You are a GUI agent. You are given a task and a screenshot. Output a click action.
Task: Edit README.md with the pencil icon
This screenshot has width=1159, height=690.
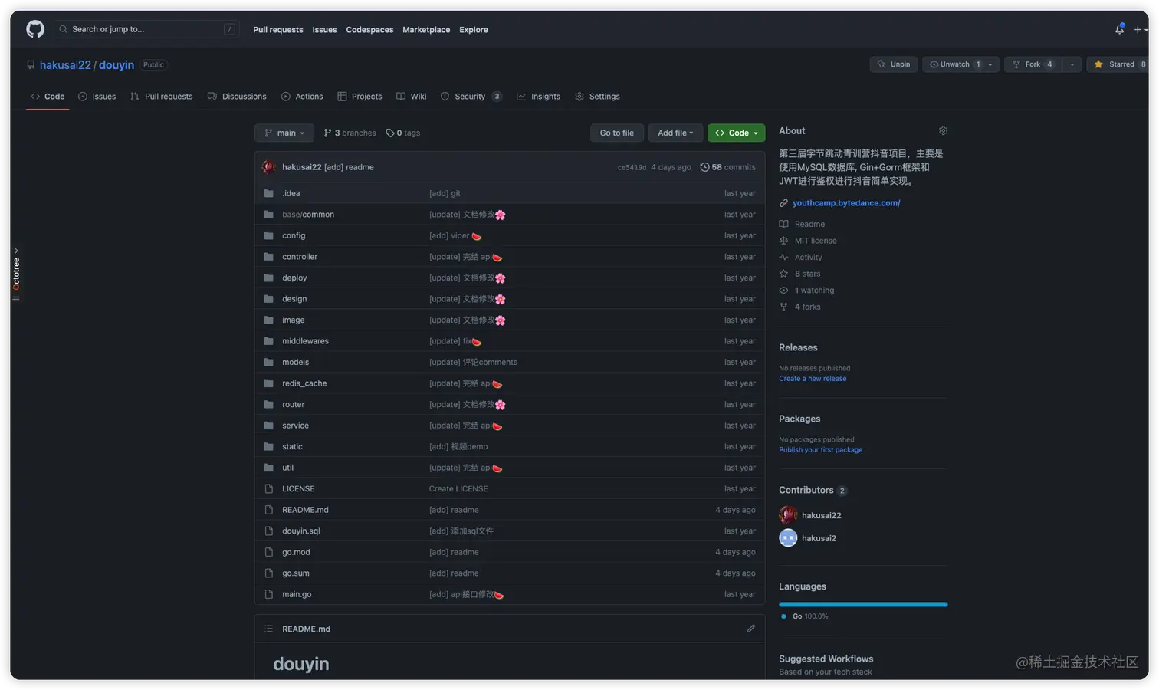pyautogui.click(x=751, y=629)
